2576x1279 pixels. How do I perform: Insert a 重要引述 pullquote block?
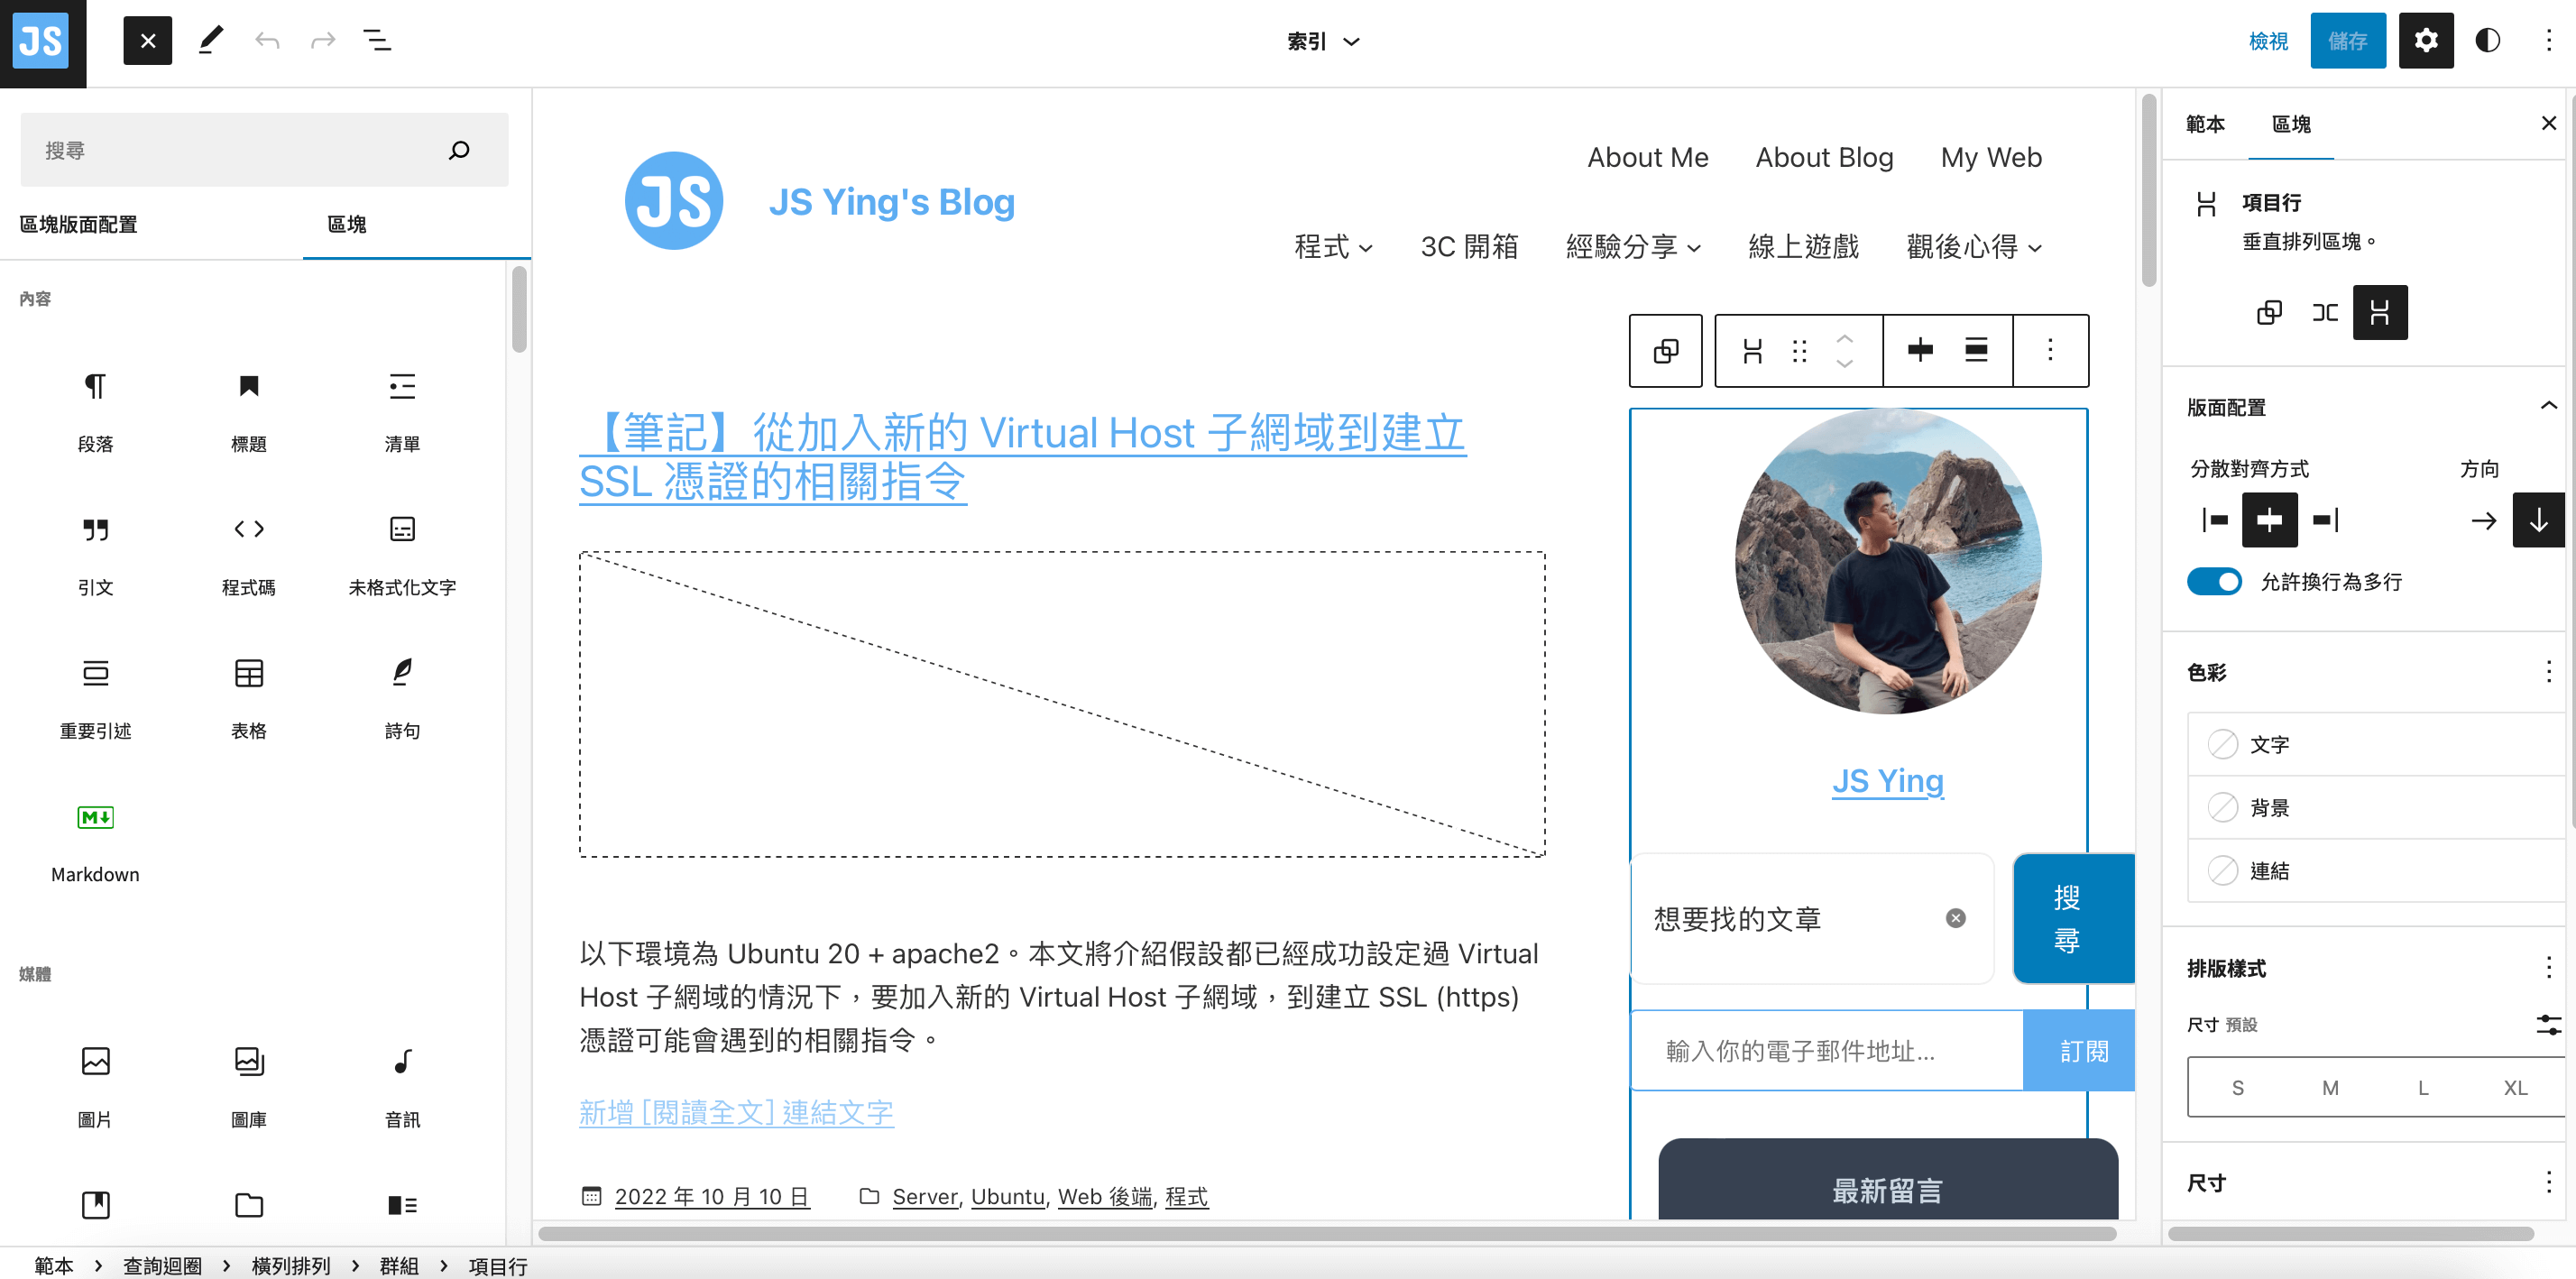tap(95, 699)
